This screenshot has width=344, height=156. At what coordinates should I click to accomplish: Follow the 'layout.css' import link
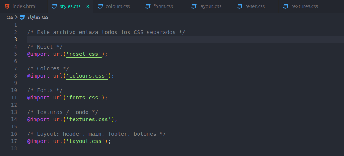coord(85,141)
